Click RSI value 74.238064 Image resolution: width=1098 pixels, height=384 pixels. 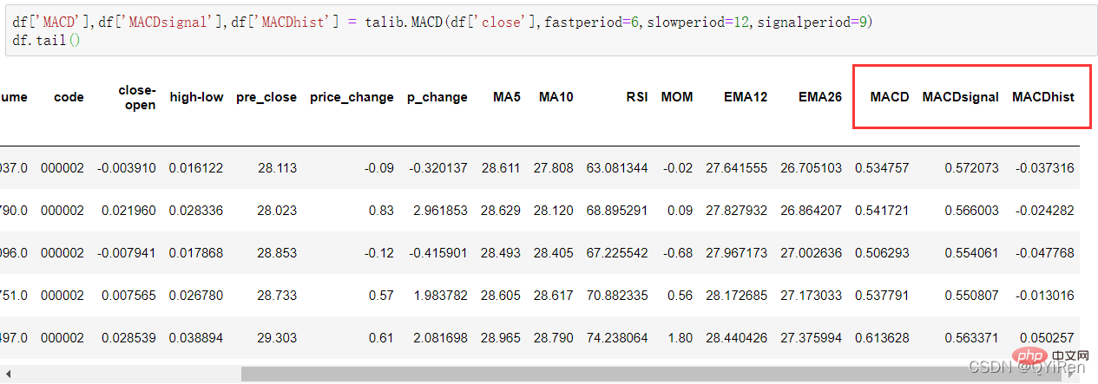[617, 338]
